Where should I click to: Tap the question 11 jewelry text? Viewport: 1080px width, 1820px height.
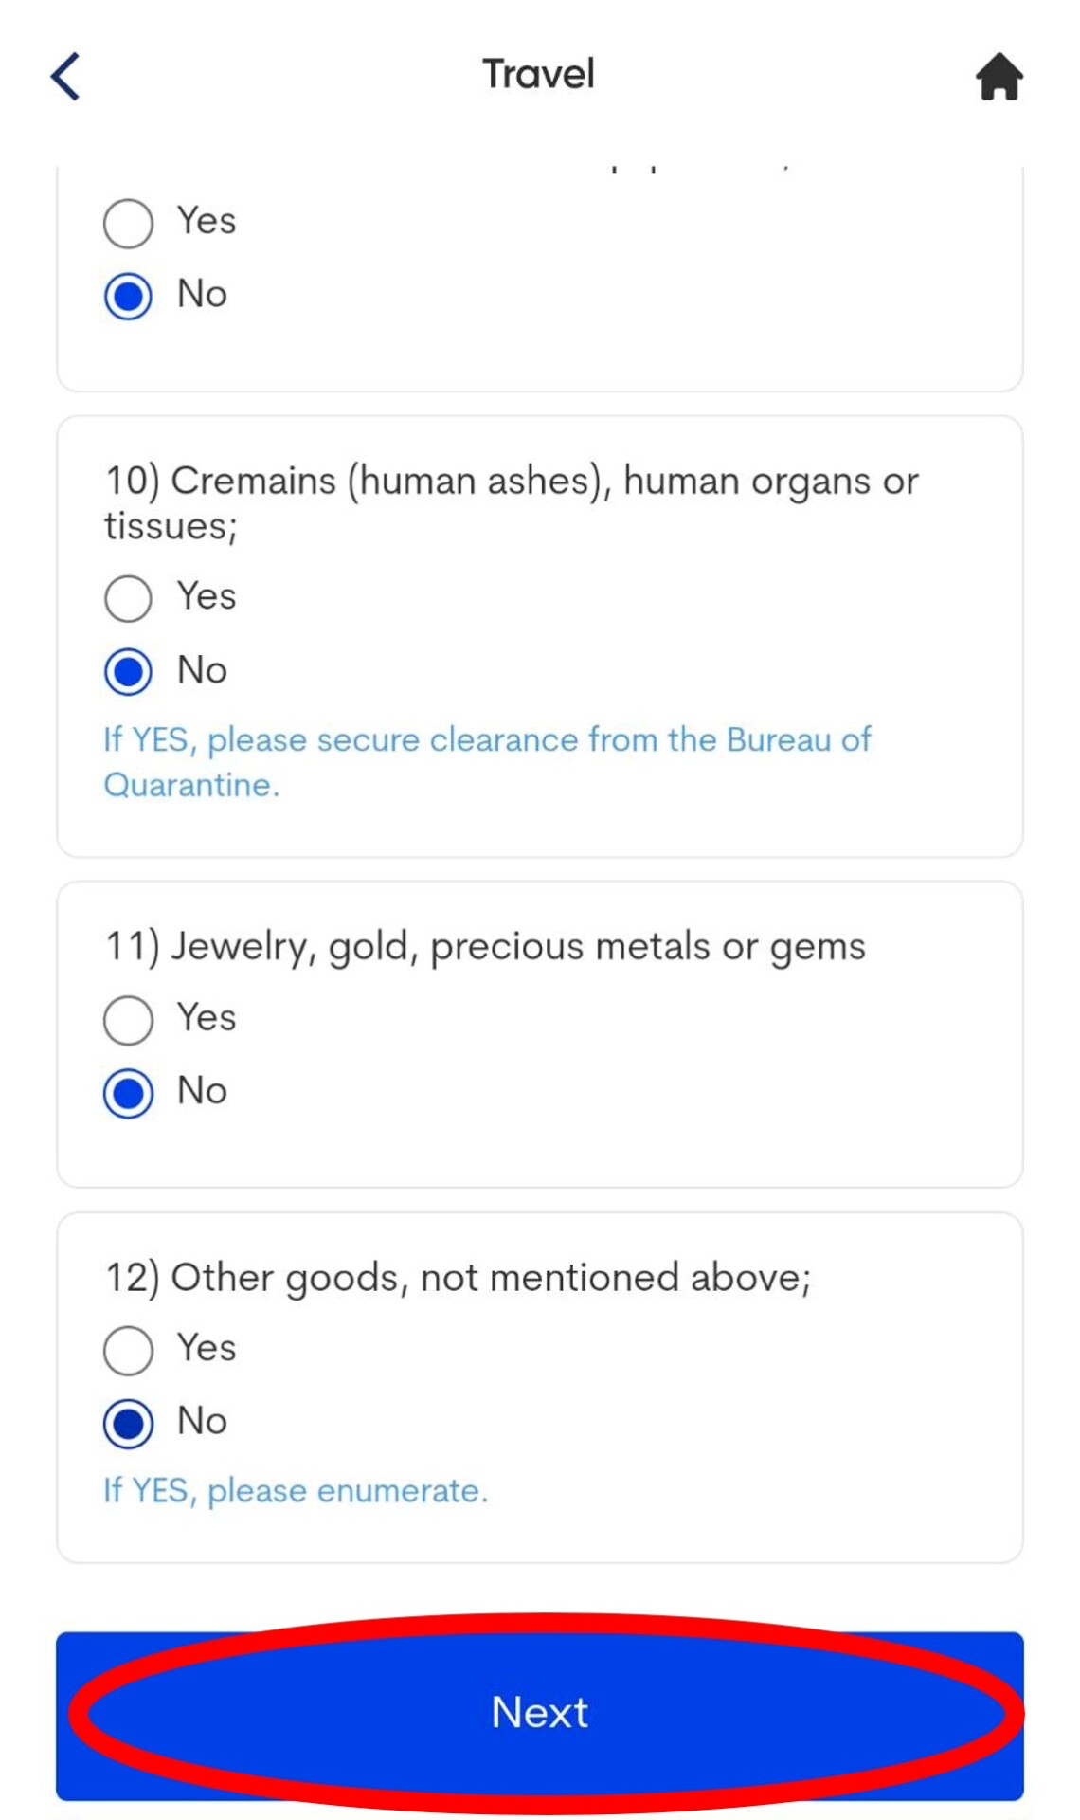[485, 946]
